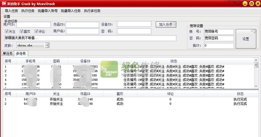Click the account list scrollbar thumb
The image size is (261, 137).
coord(256,65)
